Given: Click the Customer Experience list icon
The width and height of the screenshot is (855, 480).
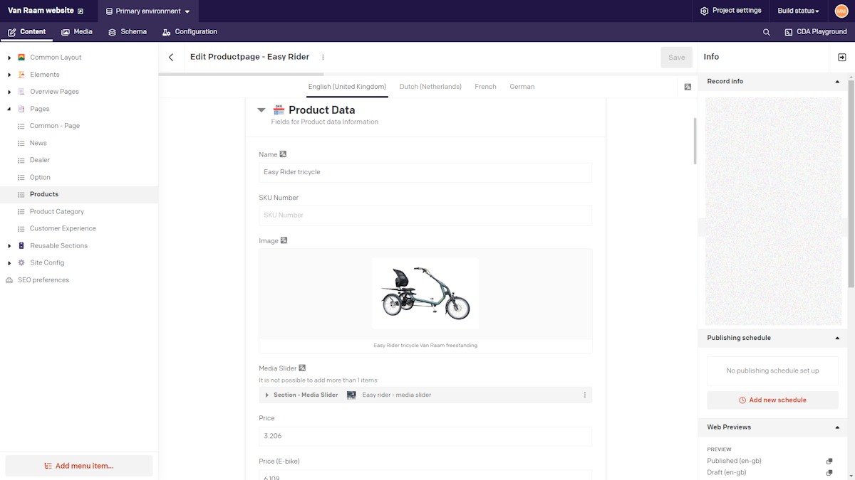Looking at the screenshot, I should tap(21, 228).
